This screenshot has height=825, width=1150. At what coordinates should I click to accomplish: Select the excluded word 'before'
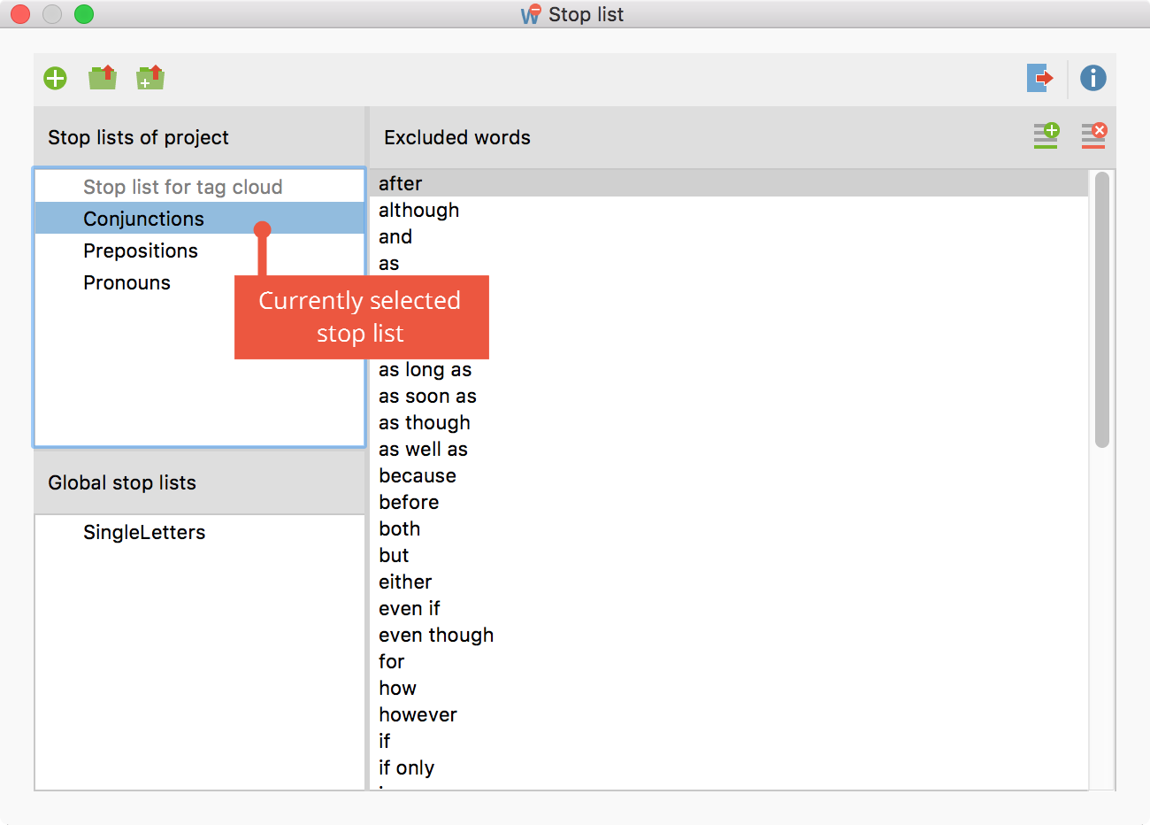pos(728,502)
